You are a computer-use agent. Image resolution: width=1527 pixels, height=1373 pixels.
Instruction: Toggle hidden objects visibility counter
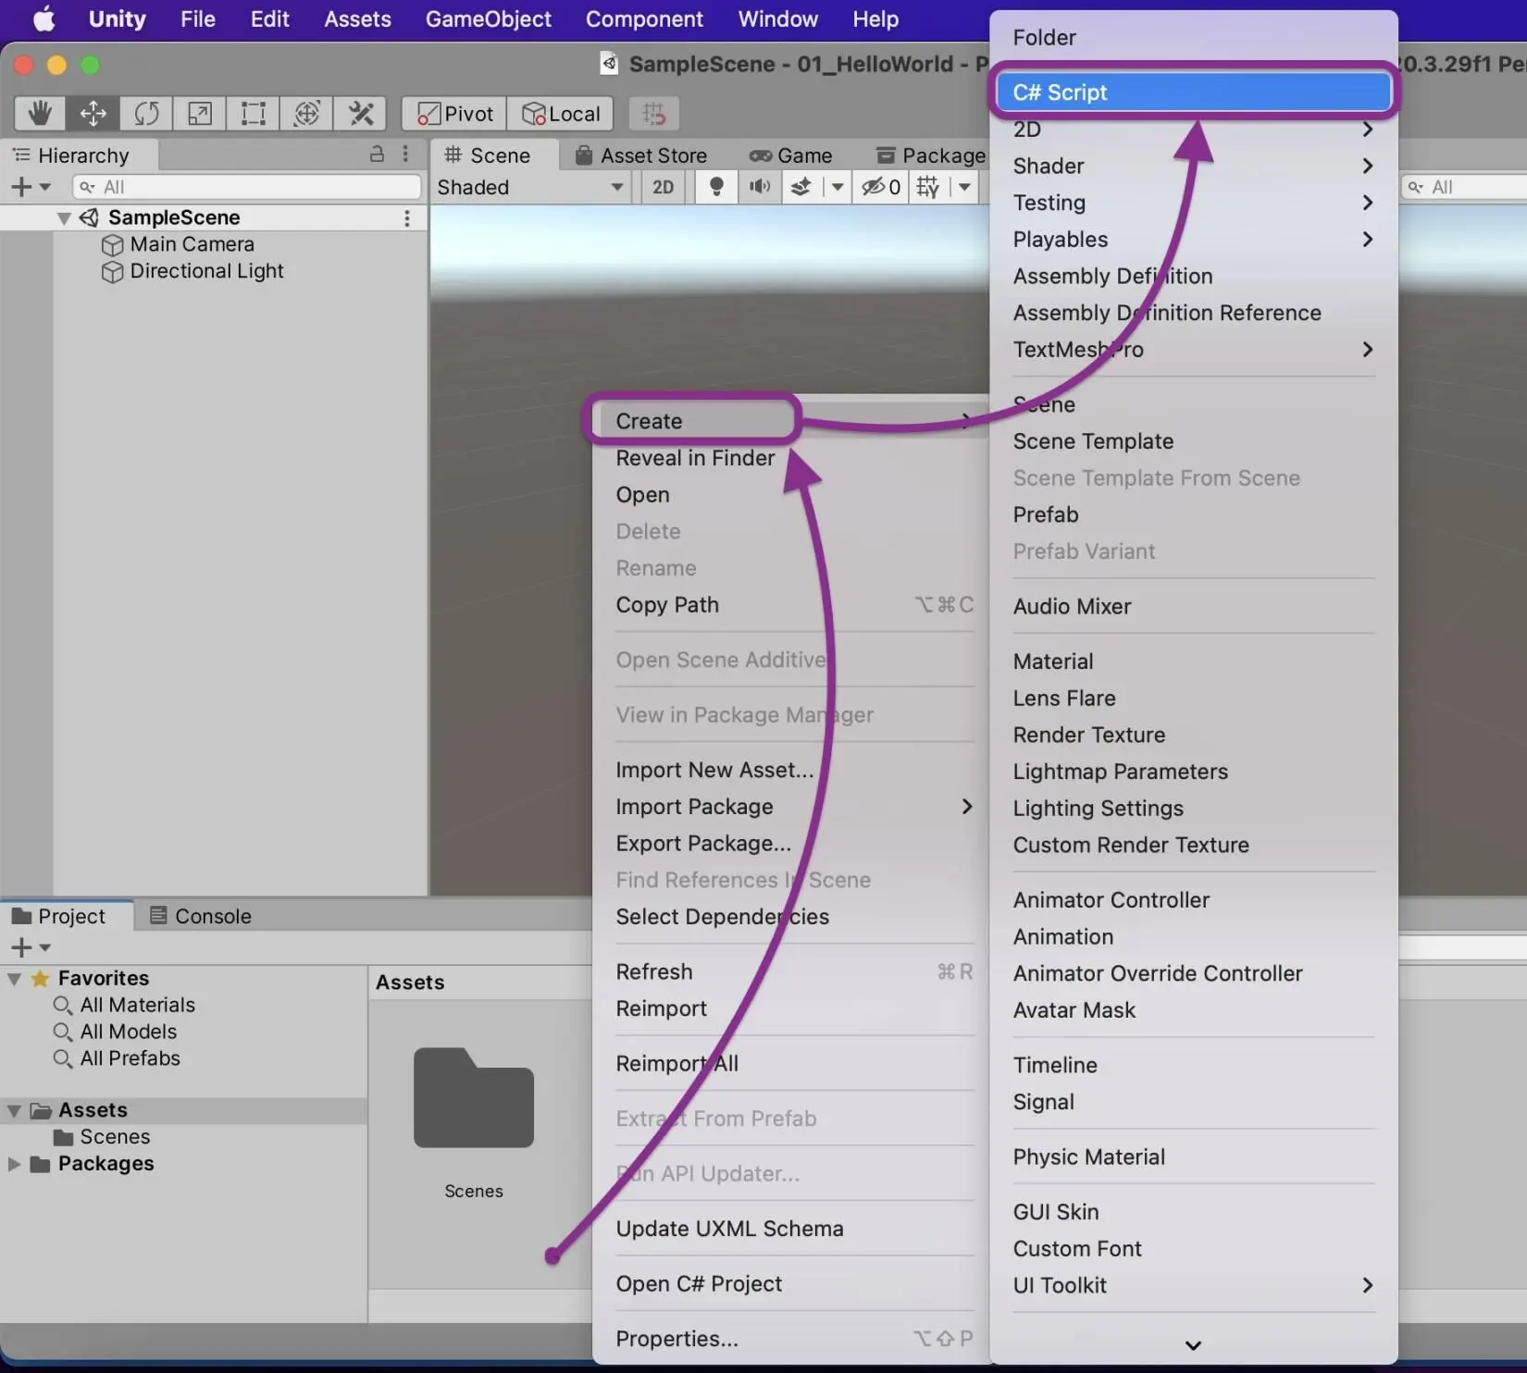pos(880,187)
